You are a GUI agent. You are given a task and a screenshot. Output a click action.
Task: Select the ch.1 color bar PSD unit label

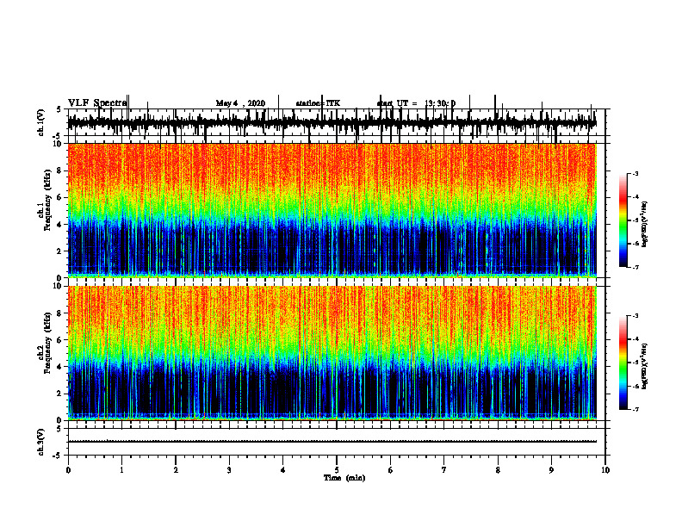click(645, 225)
